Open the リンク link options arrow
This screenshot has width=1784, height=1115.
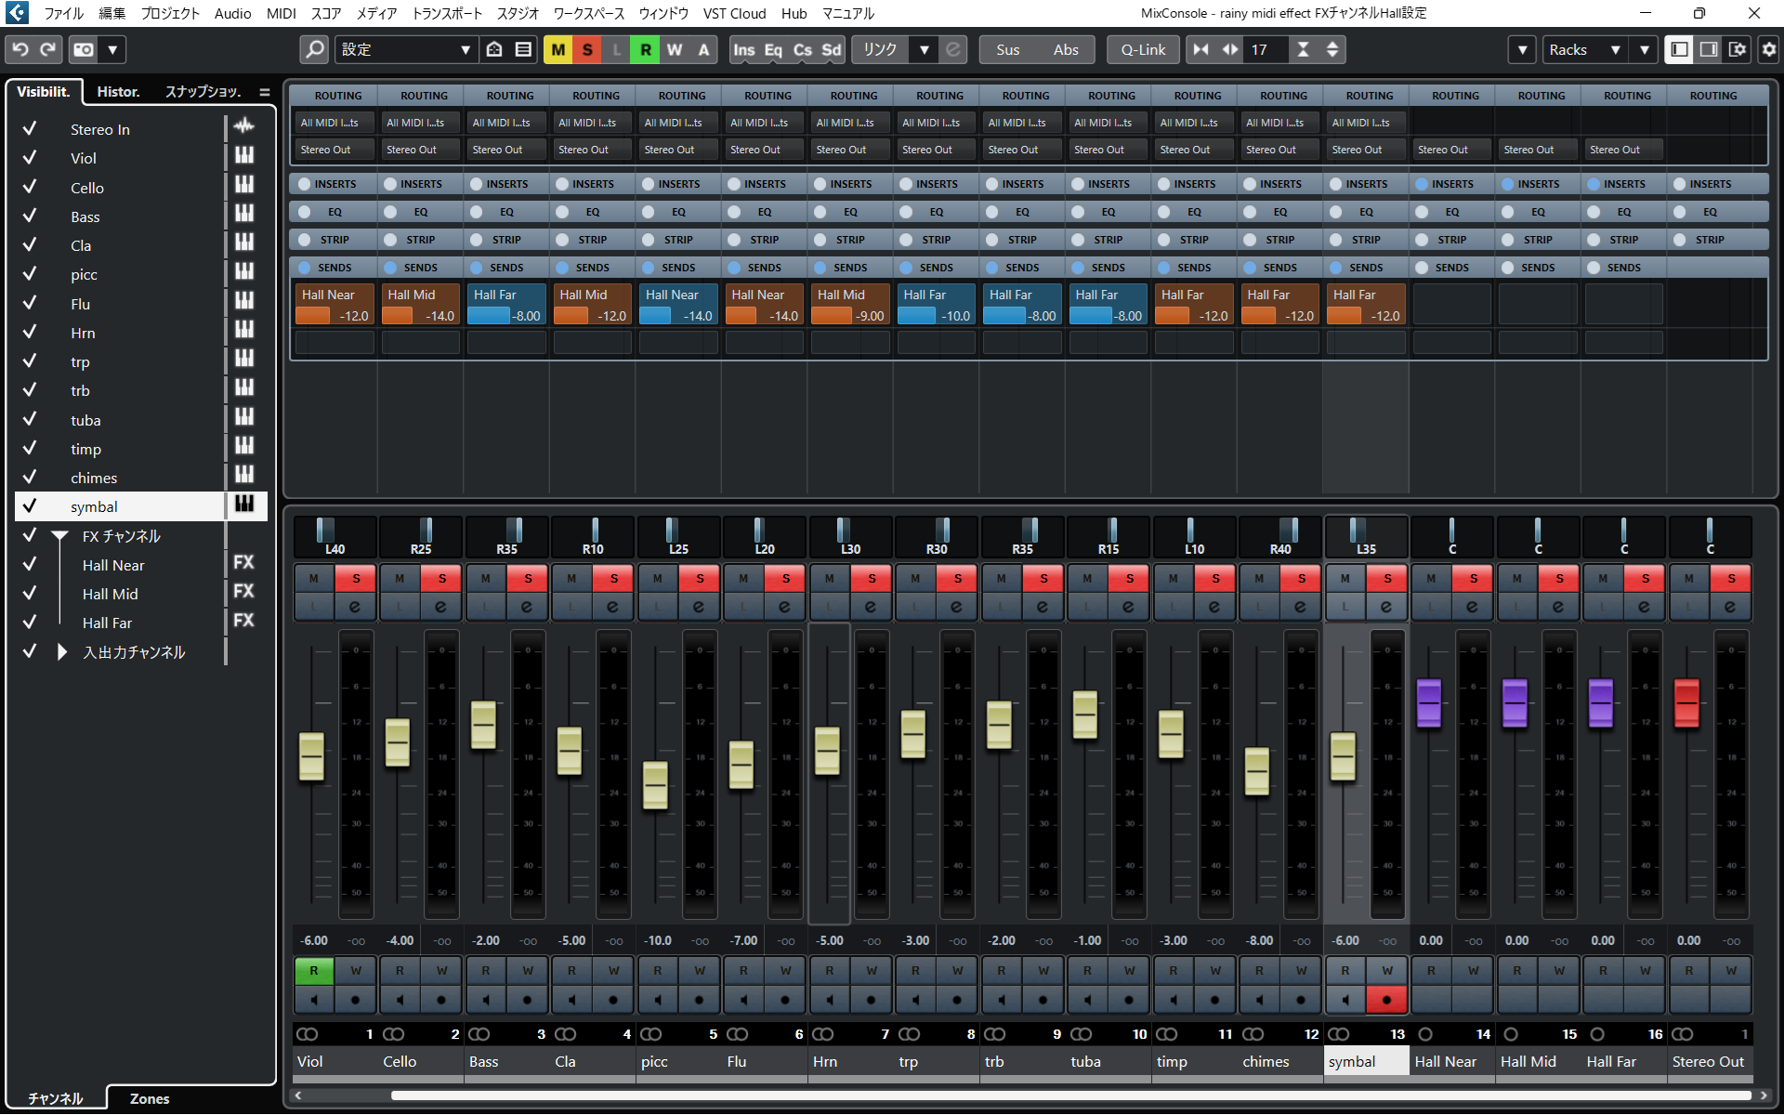pyautogui.click(x=925, y=49)
